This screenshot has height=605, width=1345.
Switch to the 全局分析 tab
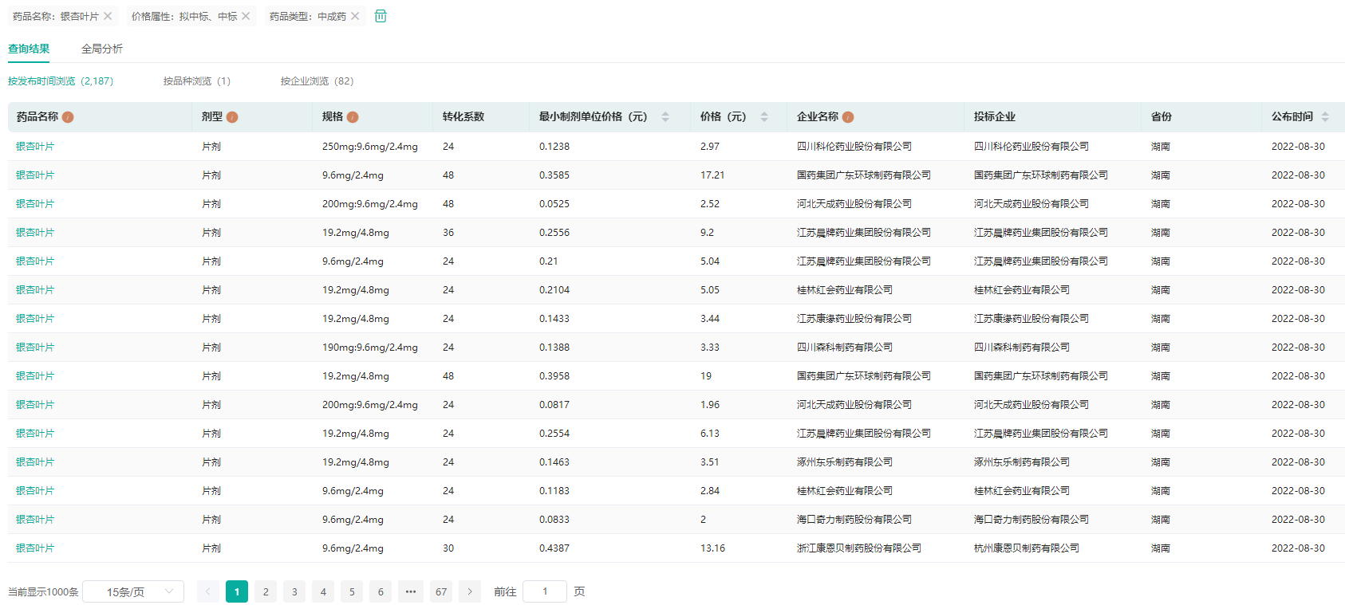(102, 49)
